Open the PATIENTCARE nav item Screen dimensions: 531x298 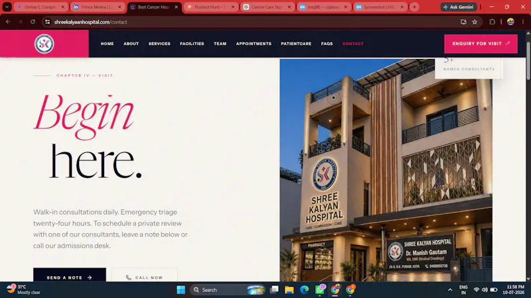[x=296, y=44]
